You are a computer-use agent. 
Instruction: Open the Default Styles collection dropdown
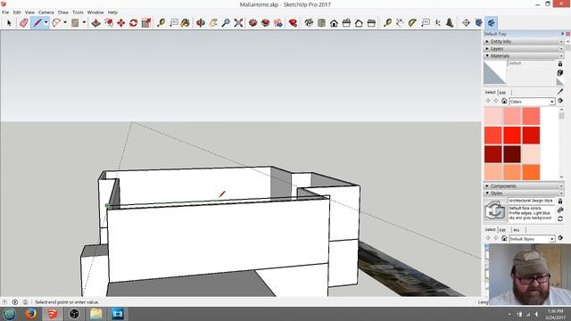click(x=551, y=239)
